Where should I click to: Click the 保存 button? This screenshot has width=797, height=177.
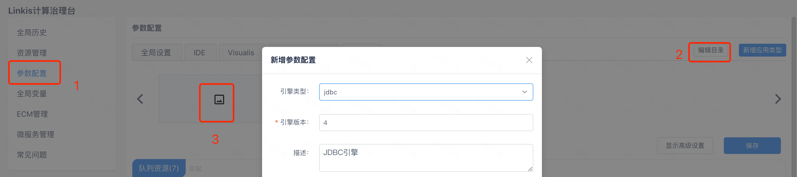(x=752, y=146)
